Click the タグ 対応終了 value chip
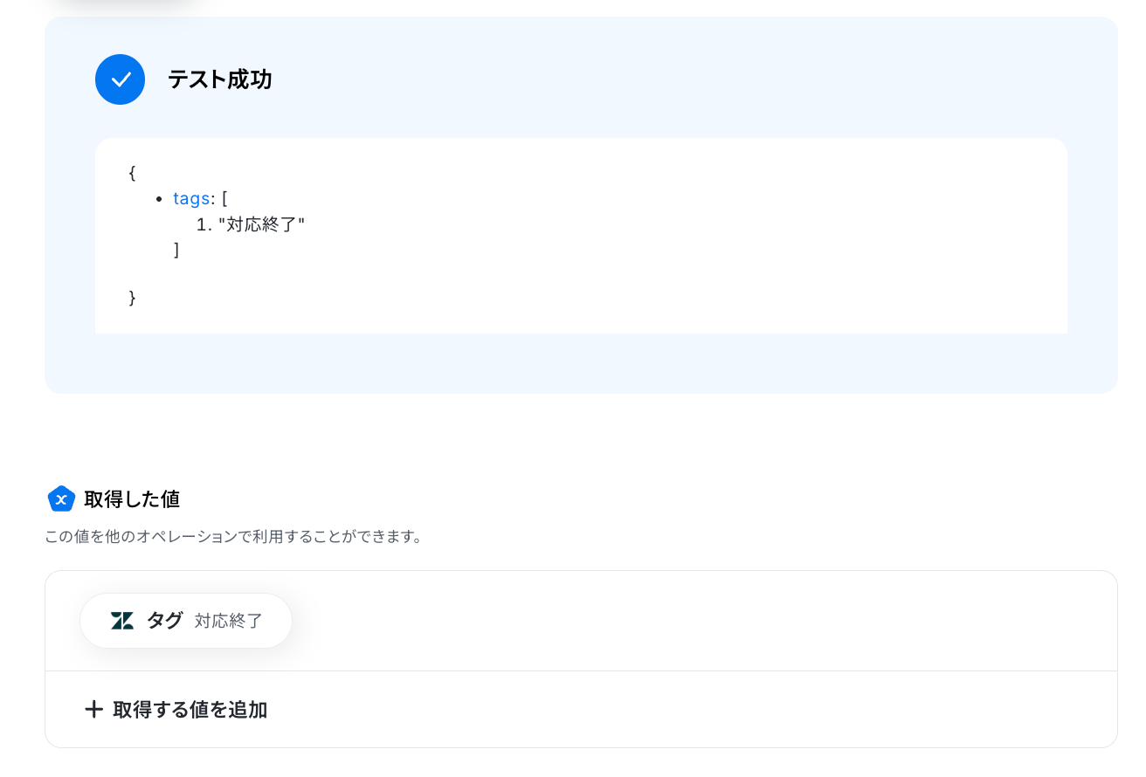1146x777 pixels. click(186, 621)
